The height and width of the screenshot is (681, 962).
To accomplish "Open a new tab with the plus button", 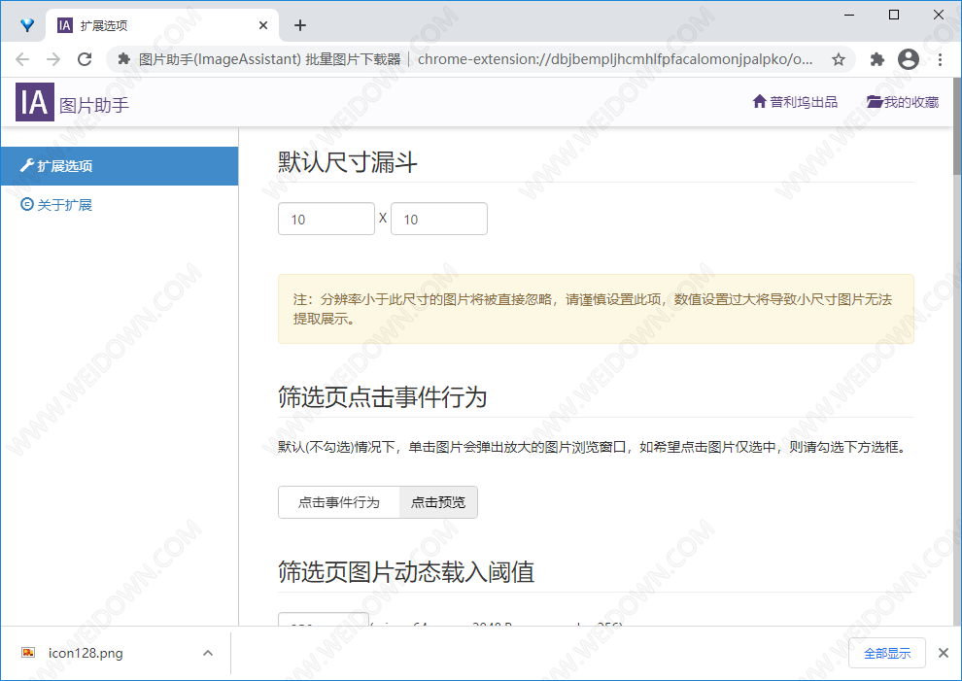I will (300, 25).
